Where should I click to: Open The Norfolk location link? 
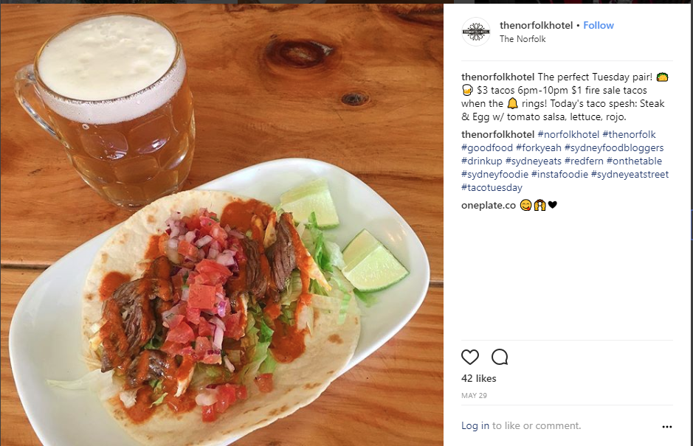523,39
